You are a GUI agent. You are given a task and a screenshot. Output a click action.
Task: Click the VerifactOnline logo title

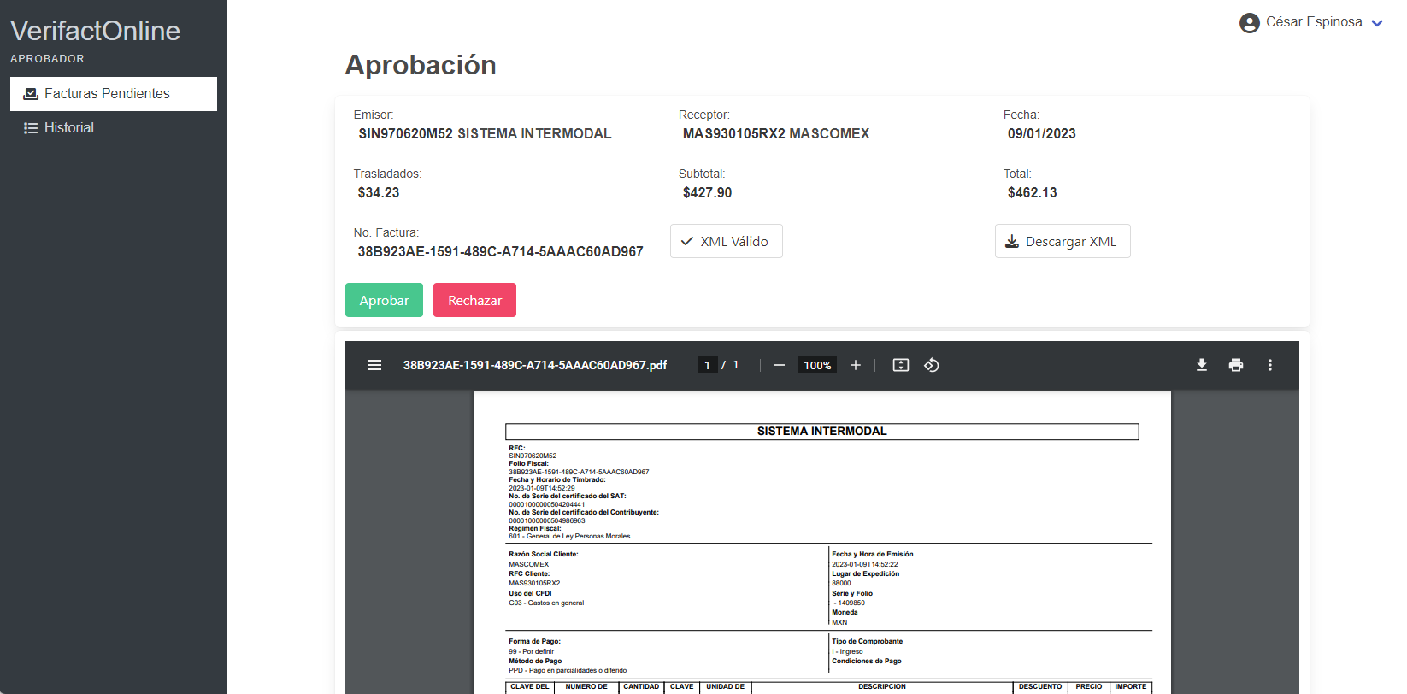pyautogui.click(x=95, y=31)
